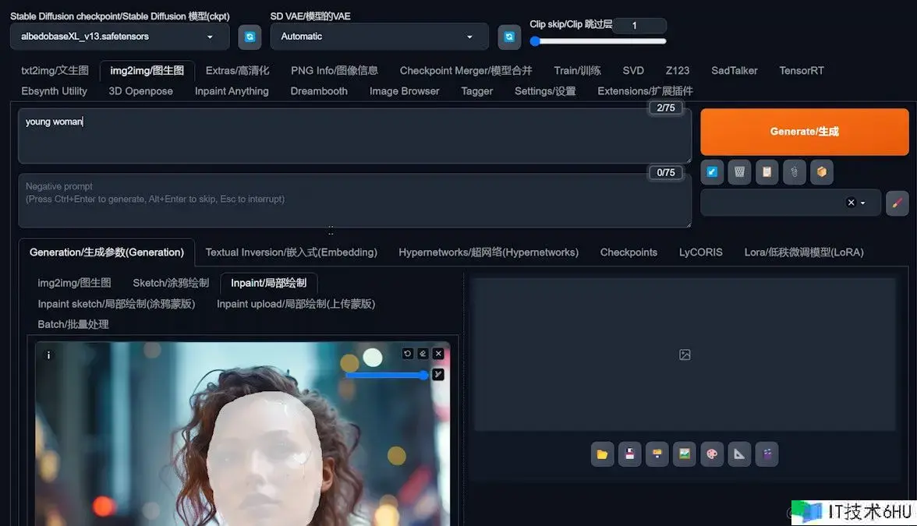Click the info icon on inpaint canvas
The height and width of the screenshot is (526, 917).
click(x=48, y=355)
